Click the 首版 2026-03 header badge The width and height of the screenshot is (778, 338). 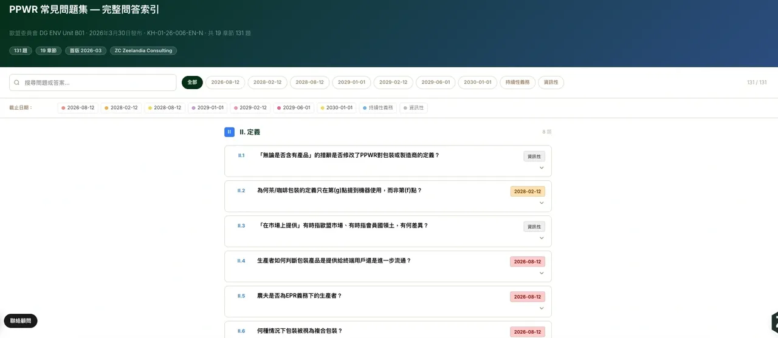pos(86,51)
